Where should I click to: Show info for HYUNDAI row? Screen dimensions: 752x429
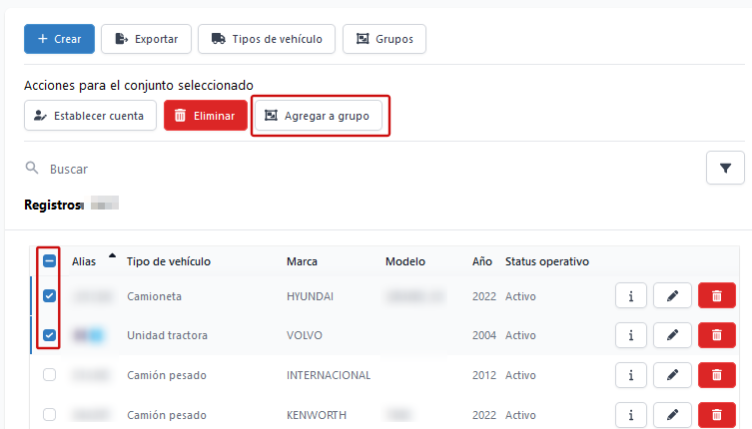[631, 295]
